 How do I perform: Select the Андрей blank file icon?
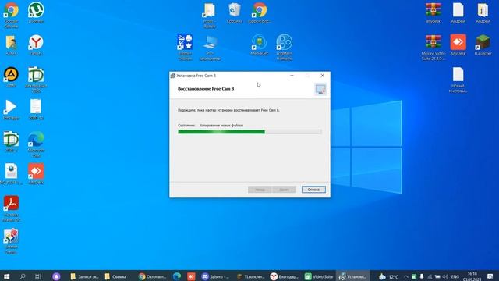(458, 12)
